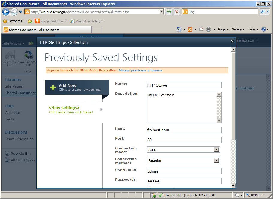Open the Print options dropdown arrow
This screenshot has width=273, height=199.
[214, 30]
